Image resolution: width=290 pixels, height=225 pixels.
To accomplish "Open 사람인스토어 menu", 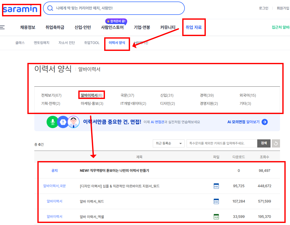I will click(x=112, y=27).
